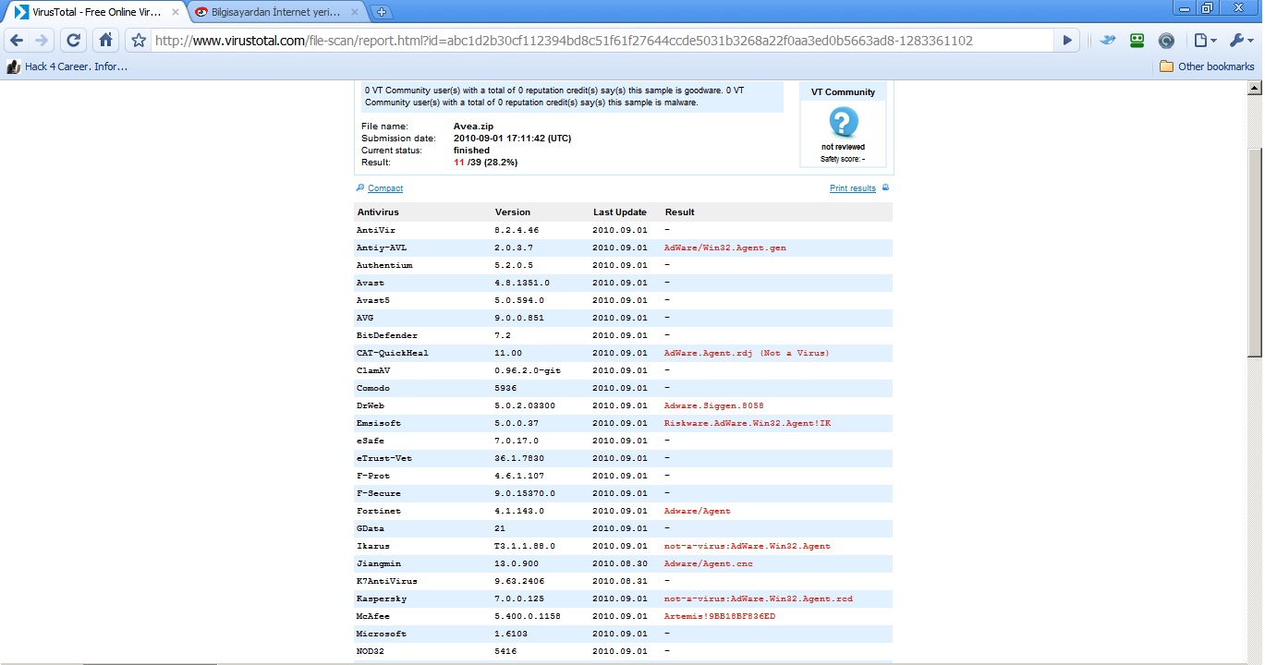Switch to the Bilgisayardan İnternet yeri tab

point(276,12)
